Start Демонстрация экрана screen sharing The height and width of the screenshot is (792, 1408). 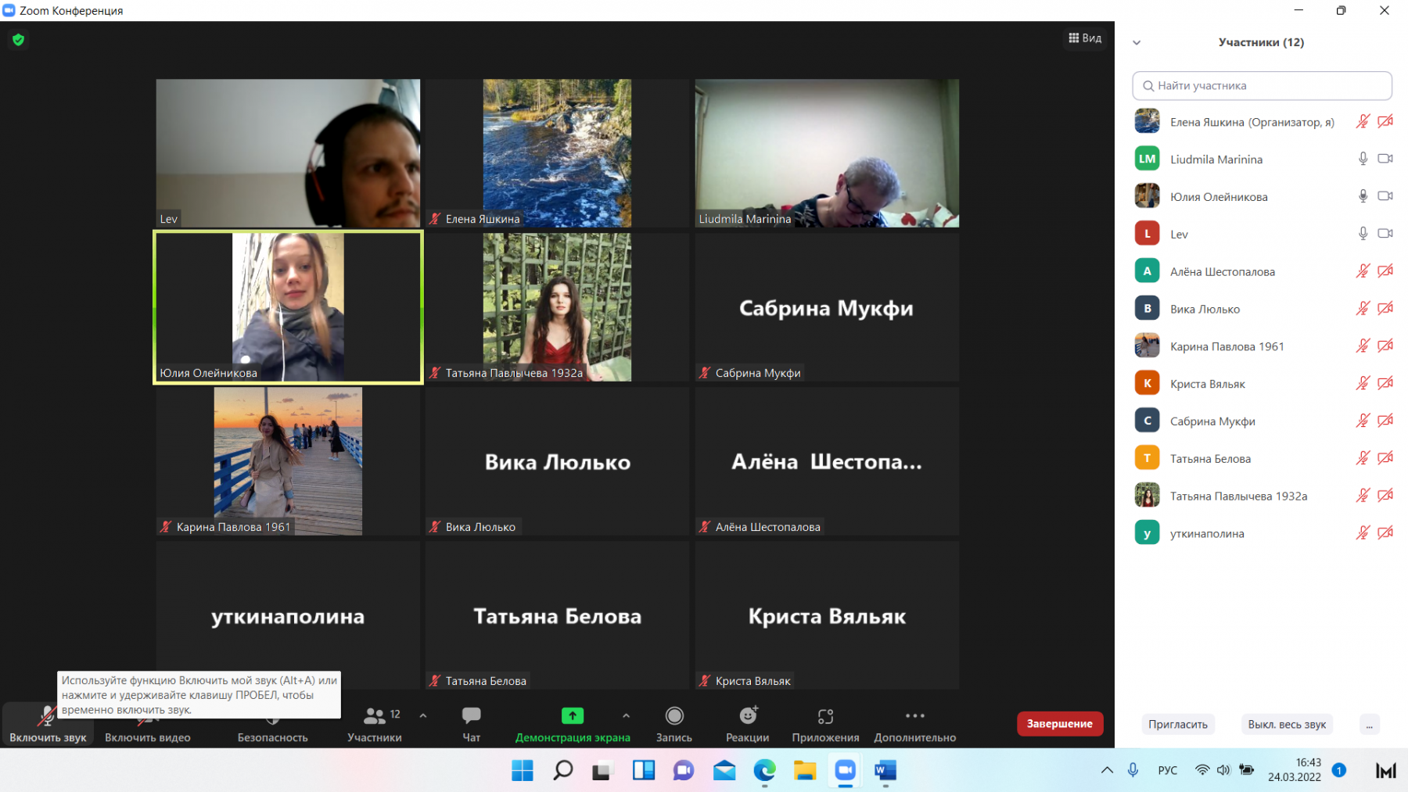pos(573,724)
